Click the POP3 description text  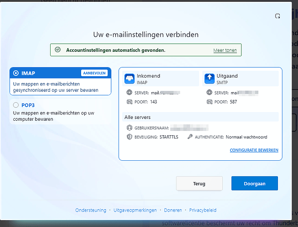54,116
